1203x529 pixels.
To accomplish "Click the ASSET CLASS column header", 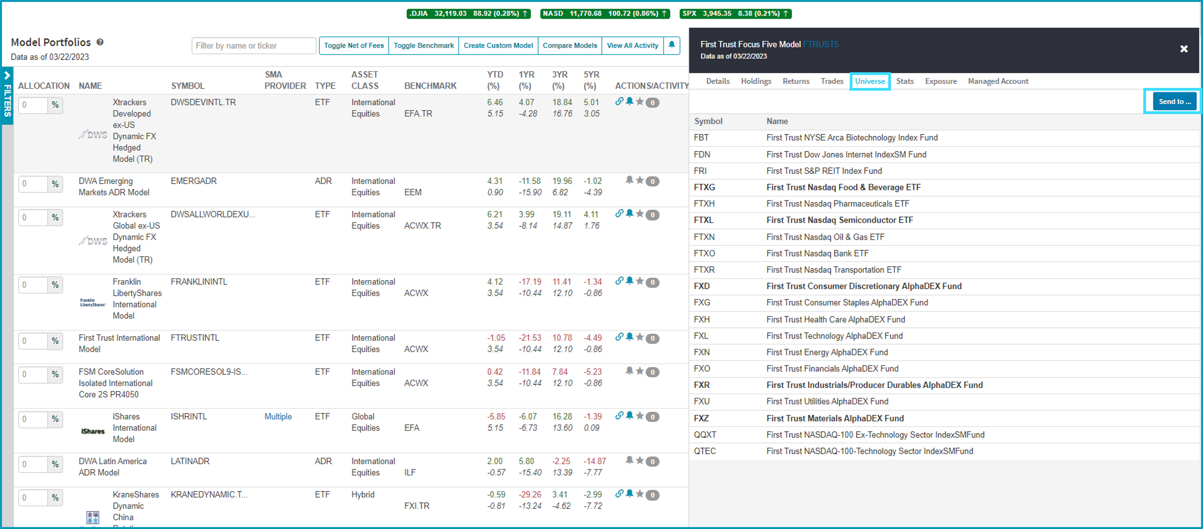I will (x=365, y=80).
